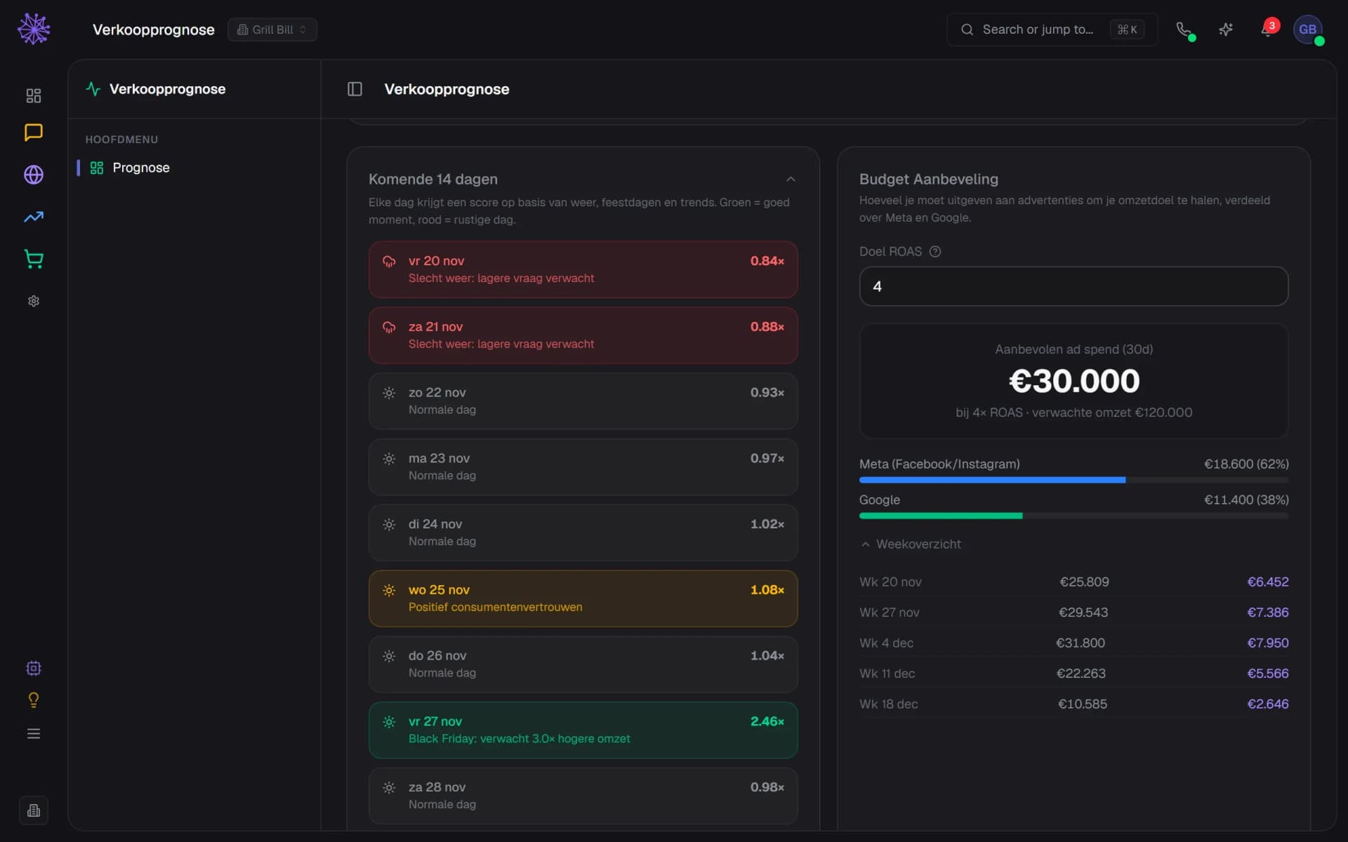Screen dimensions: 1348x842
Task: Collapse the Komende 14 dagen section
Action: [x=791, y=180]
